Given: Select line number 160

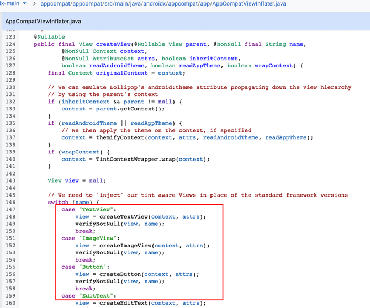Looking at the screenshot, I should click(10, 302).
